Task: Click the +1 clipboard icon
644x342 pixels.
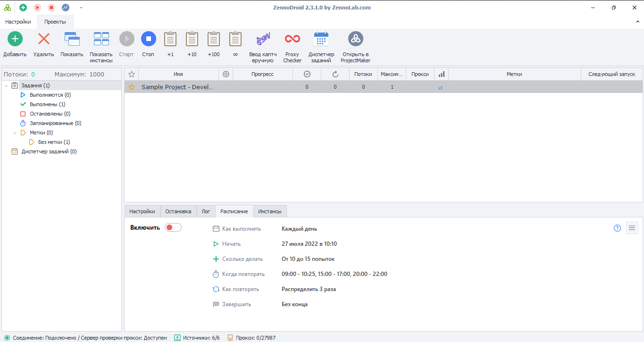Action: click(170, 39)
